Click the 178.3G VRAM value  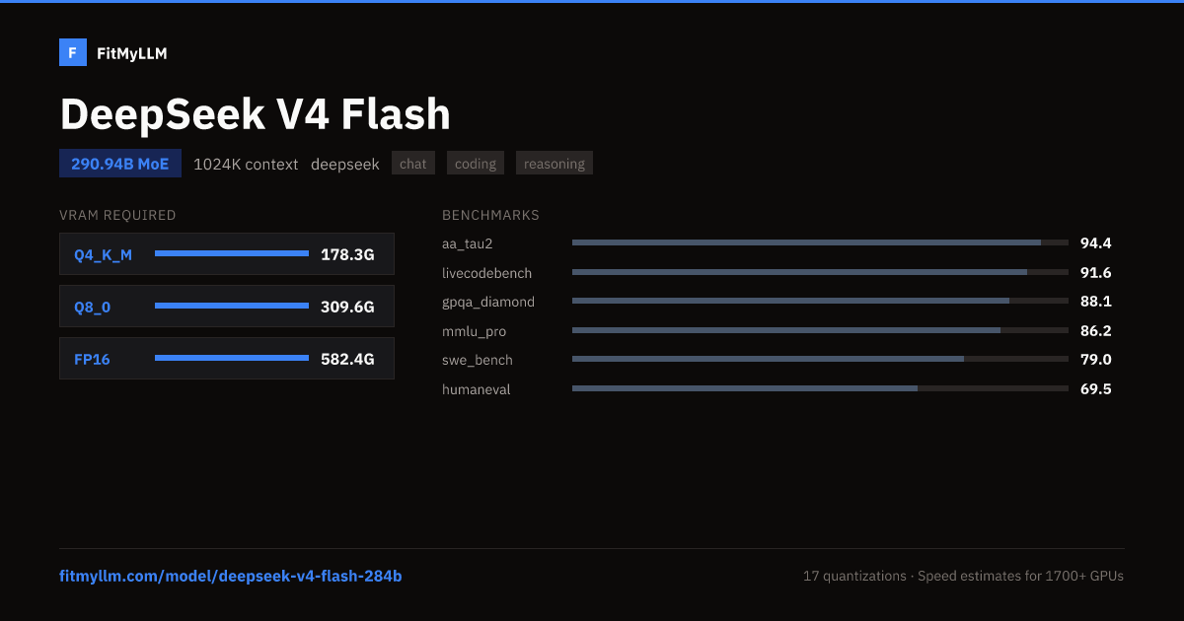pos(347,254)
